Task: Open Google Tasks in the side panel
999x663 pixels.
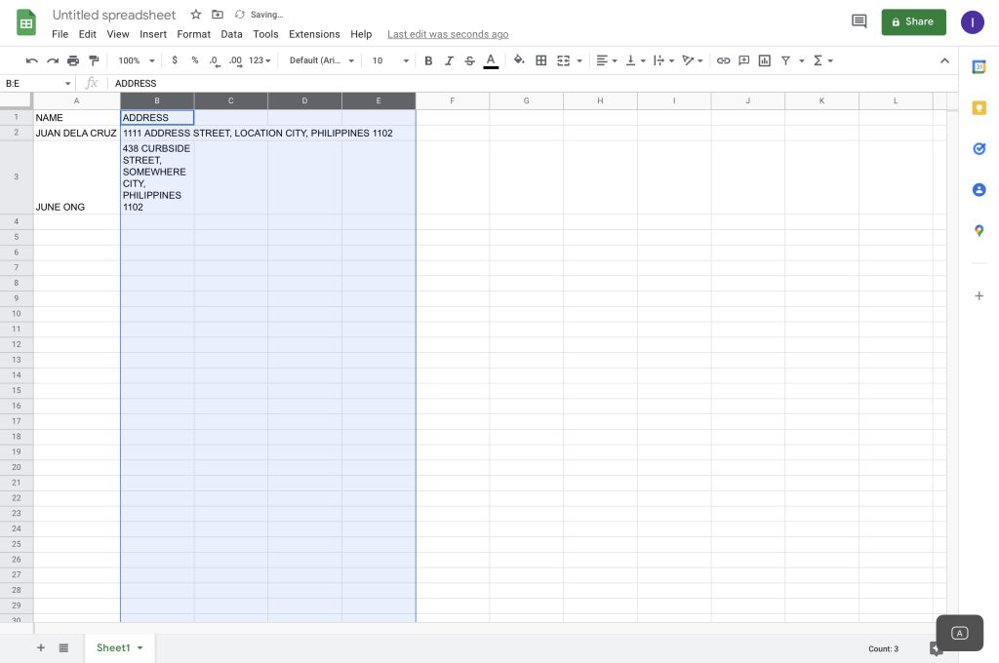Action: (x=979, y=148)
